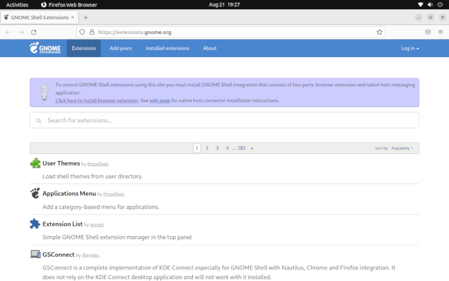Open the network status icon in the top bar
449x281 pixels.
coord(420,4)
